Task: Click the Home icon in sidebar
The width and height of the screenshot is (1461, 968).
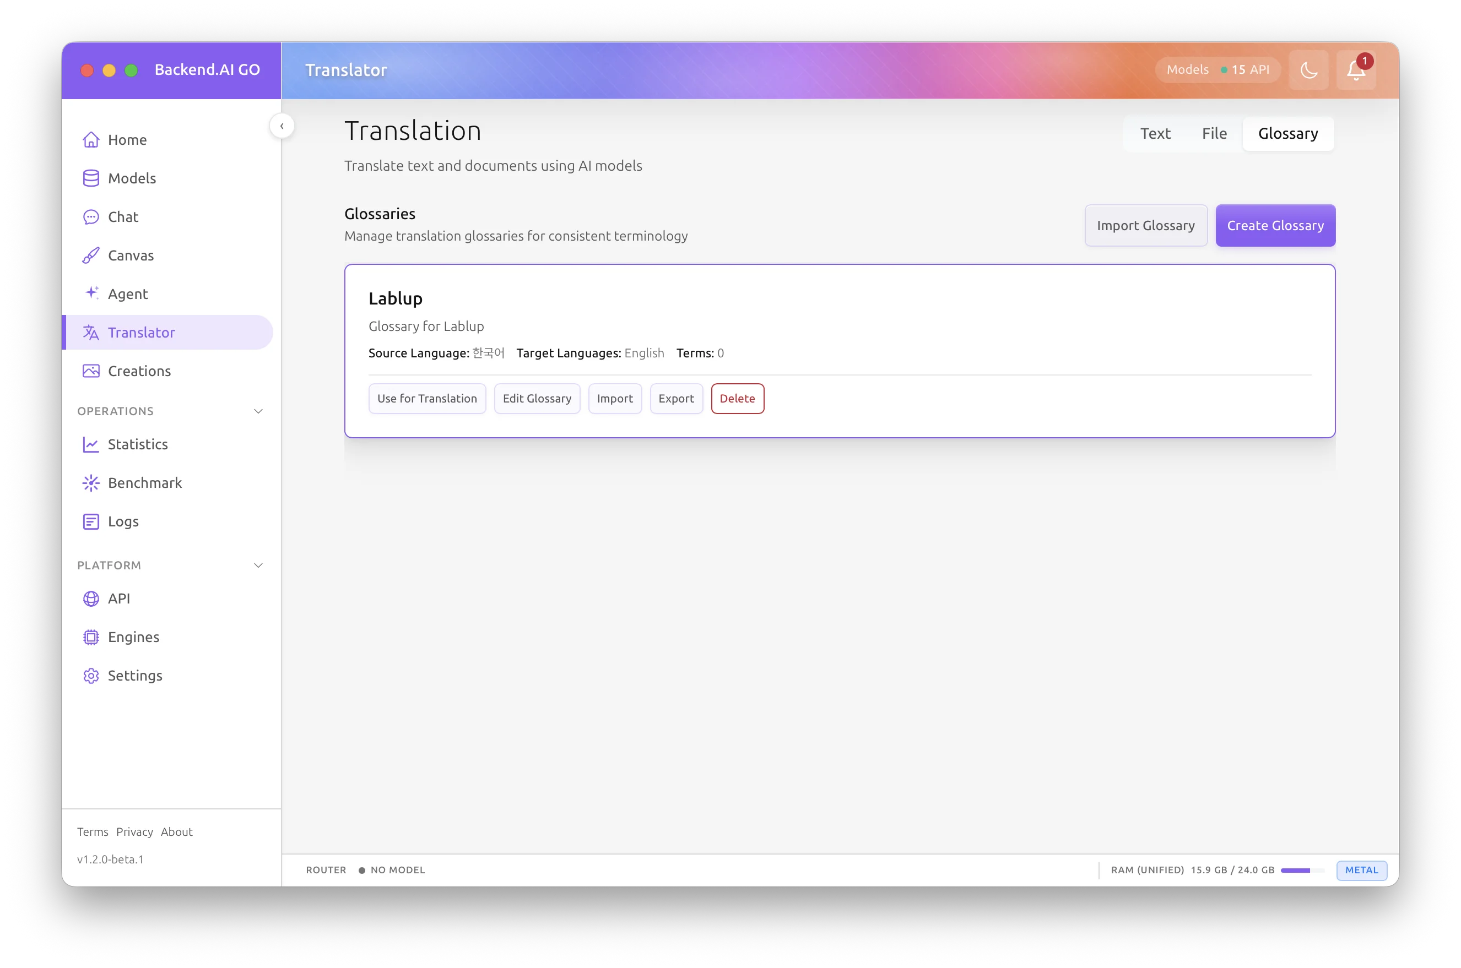Action: coord(91,139)
